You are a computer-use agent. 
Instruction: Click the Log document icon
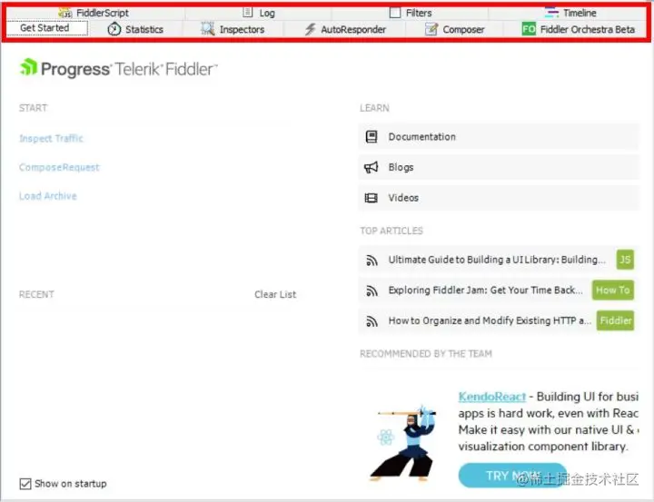pyautogui.click(x=248, y=12)
